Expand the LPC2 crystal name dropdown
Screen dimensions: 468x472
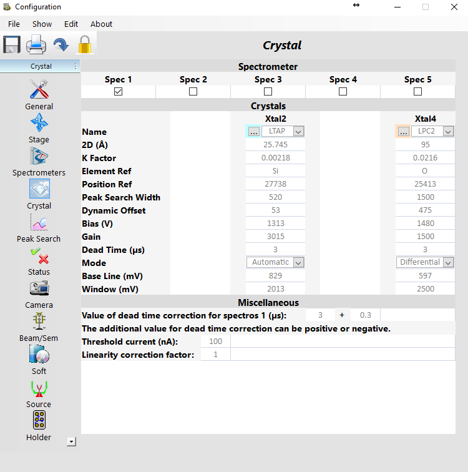448,132
